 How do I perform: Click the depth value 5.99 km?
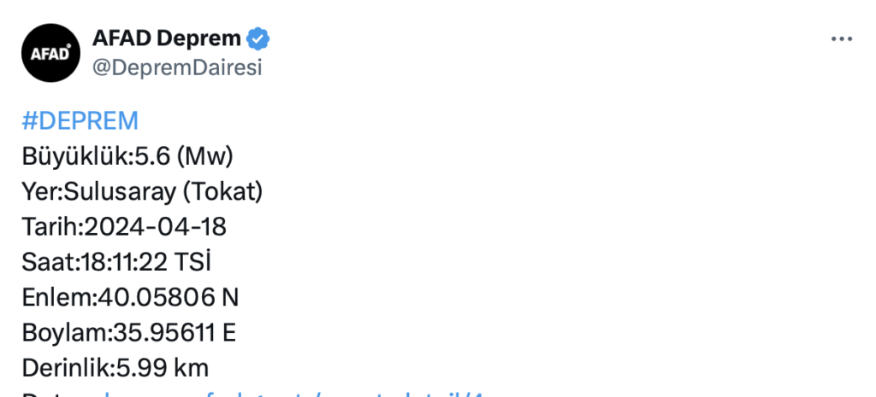click(x=162, y=368)
